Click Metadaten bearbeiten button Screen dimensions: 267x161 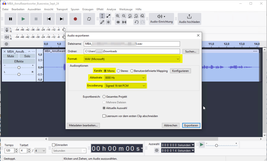coord(83,125)
